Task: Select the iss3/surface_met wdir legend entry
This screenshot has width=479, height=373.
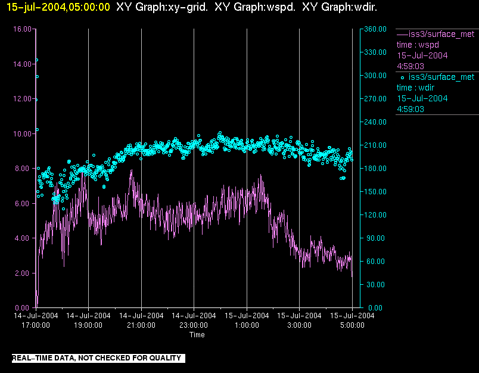Action: (437, 93)
